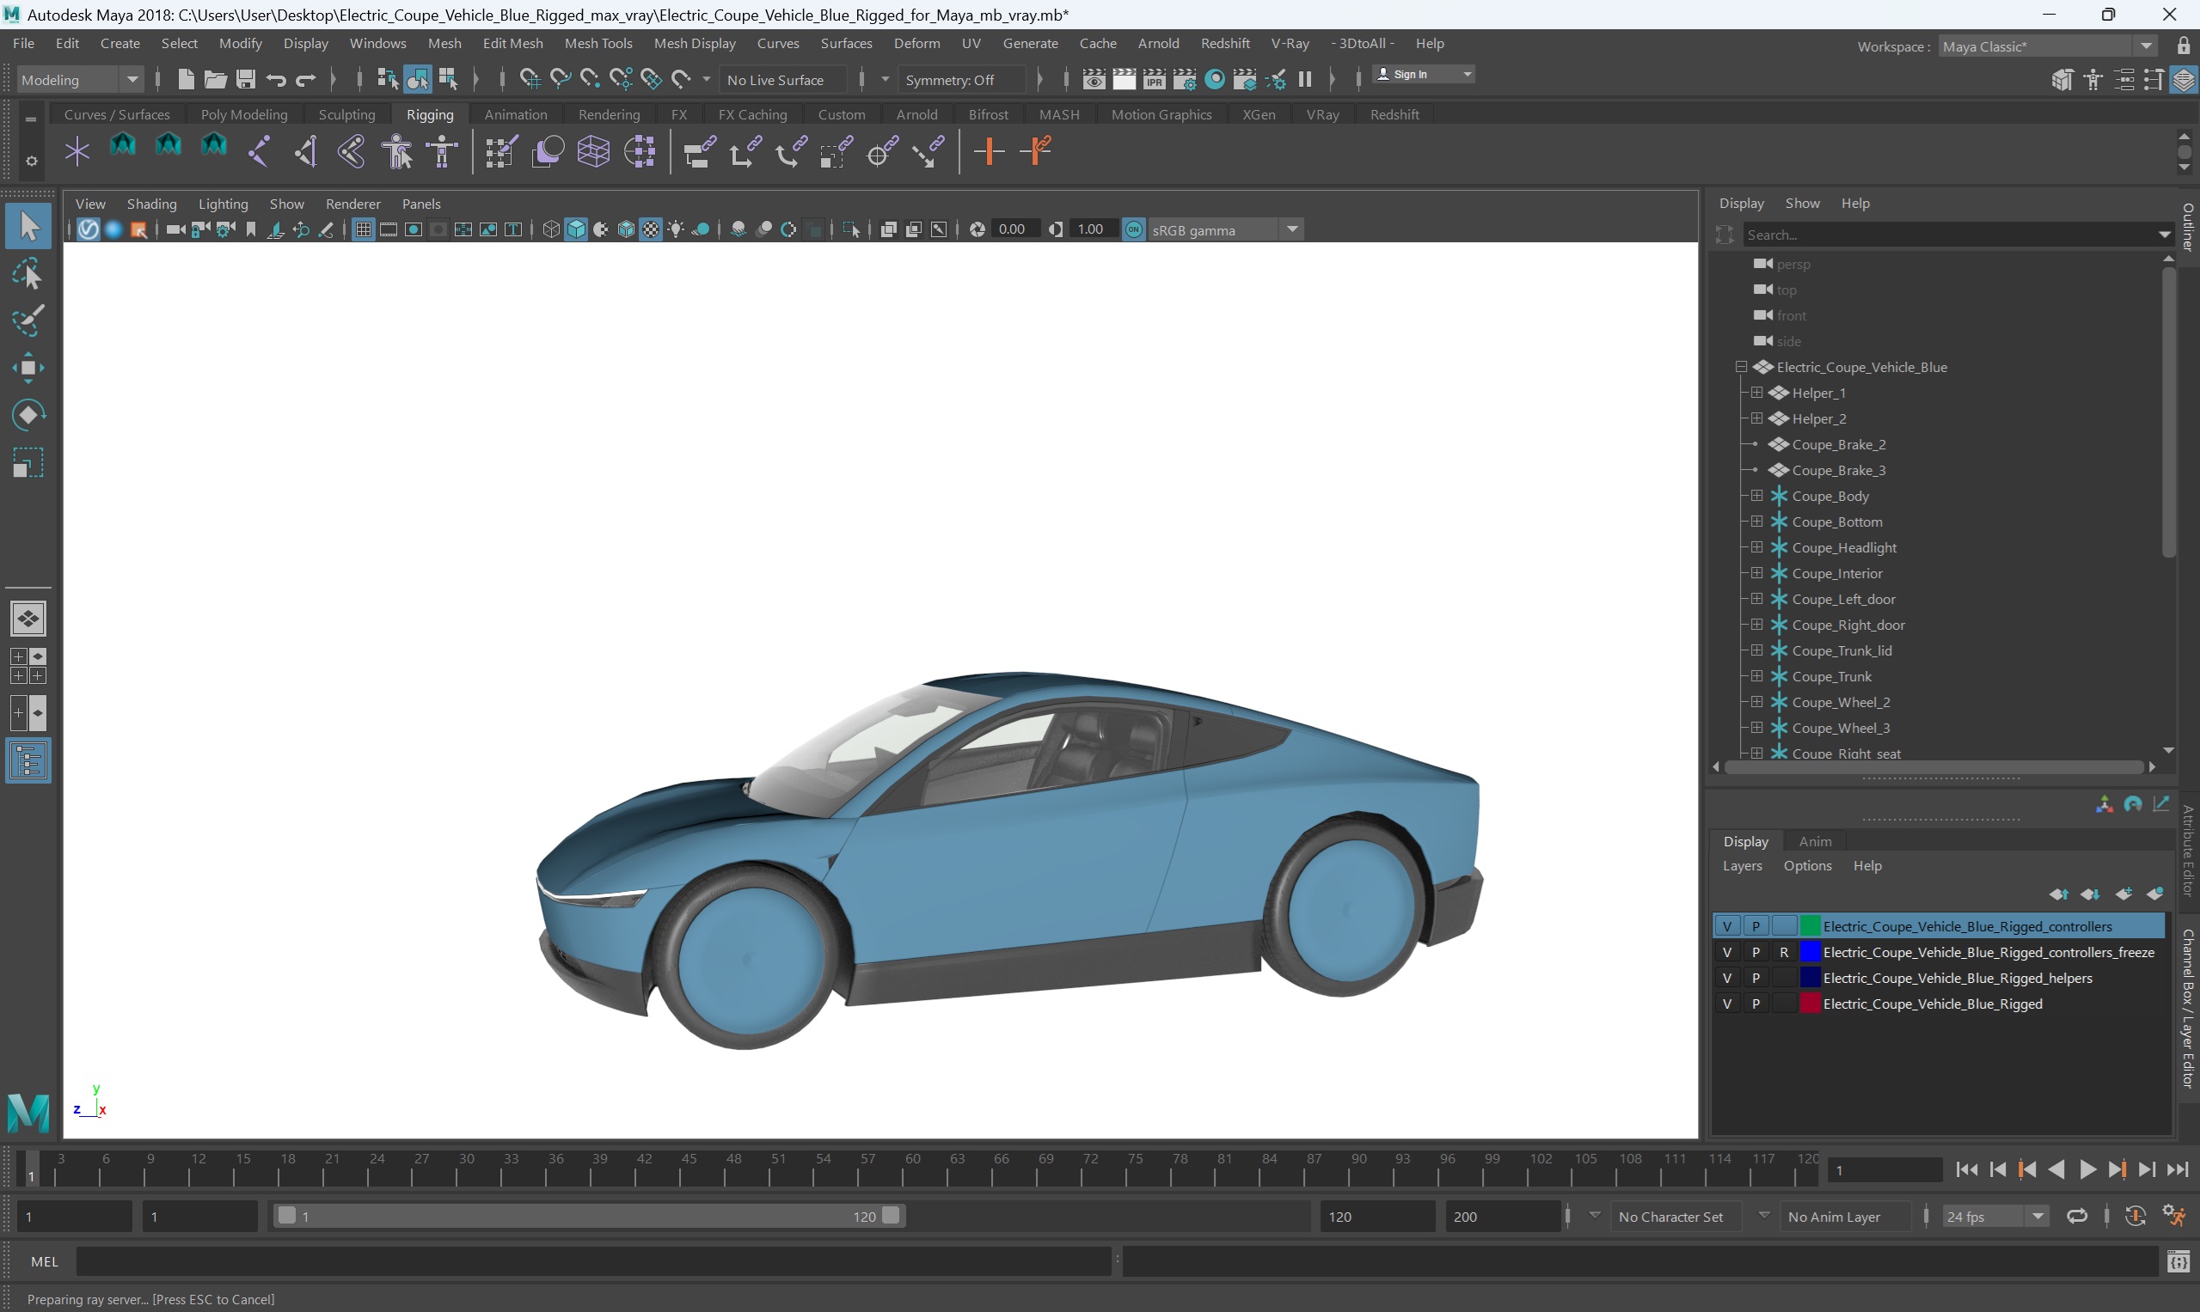Click red color swatch of Electric_Coupe_Vehicle_Blue_Rigged layer
Image resolution: width=2200 pixels, height=1312 pixels.
(x=1811, y=1004)
